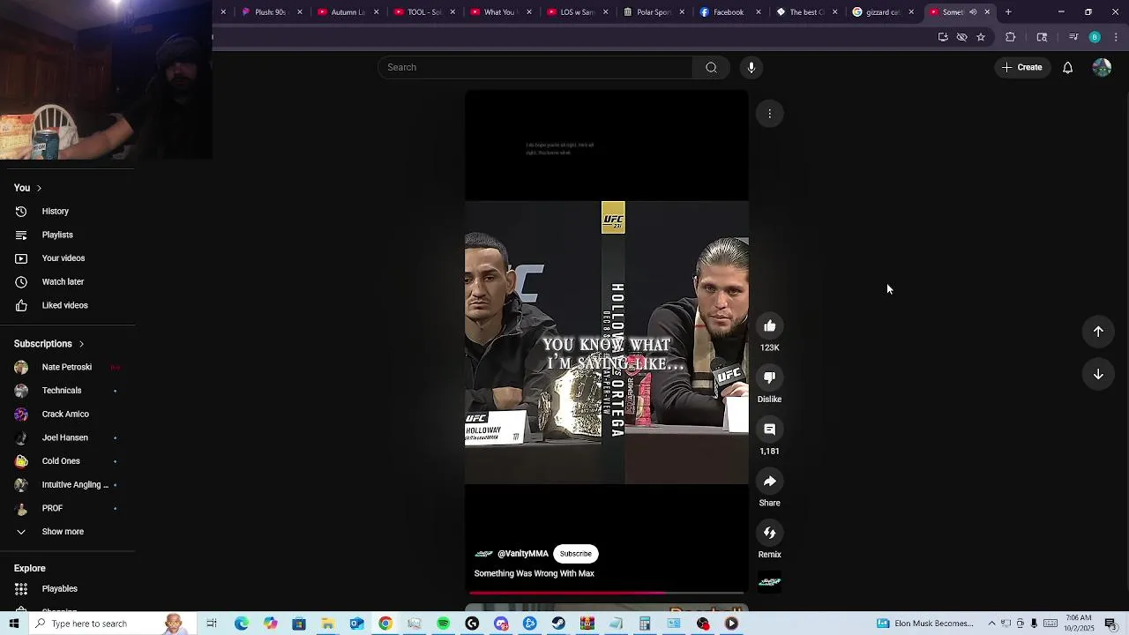This screenshot has height=635, width=1129.
Task: Click the Shorts video progress bar
Action: click(x=607, y=593)
